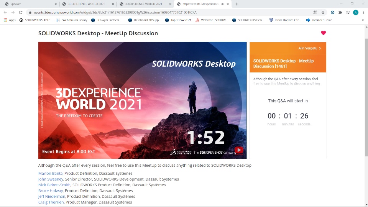Expand the Alin Vargatu user chevron
Image resolution: width=368 pixels, height=207 pixels.
pyautogui.click(x=320, y=48)
